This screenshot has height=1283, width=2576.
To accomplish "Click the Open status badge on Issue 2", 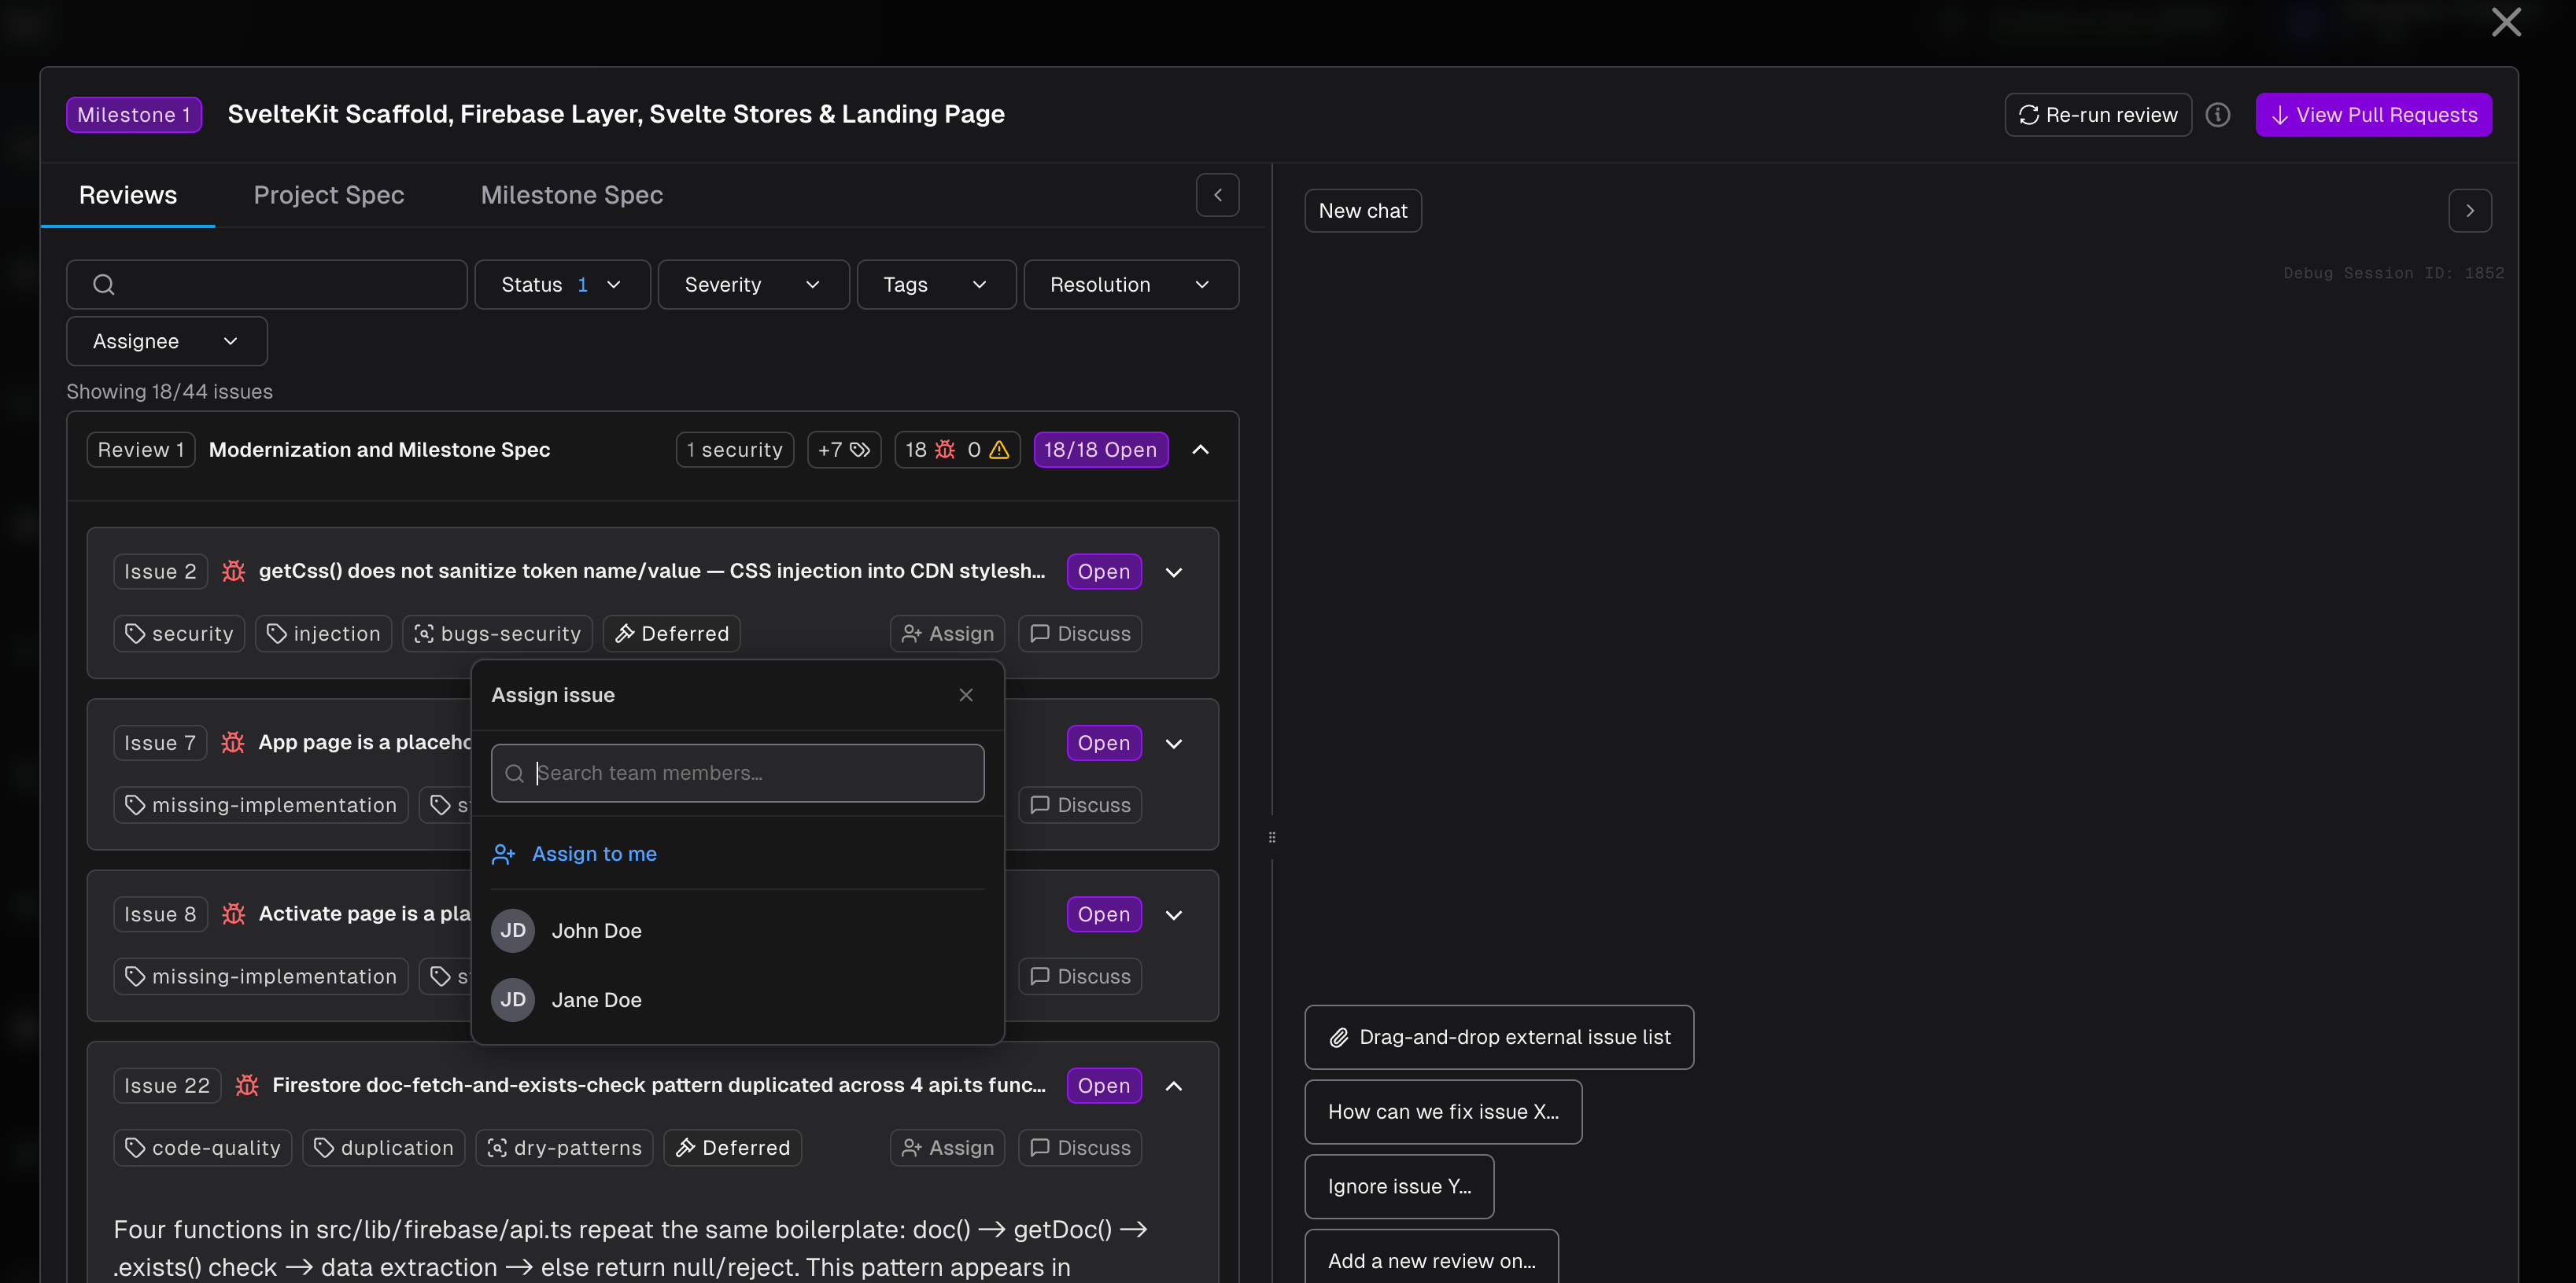I will (1103, 572).
